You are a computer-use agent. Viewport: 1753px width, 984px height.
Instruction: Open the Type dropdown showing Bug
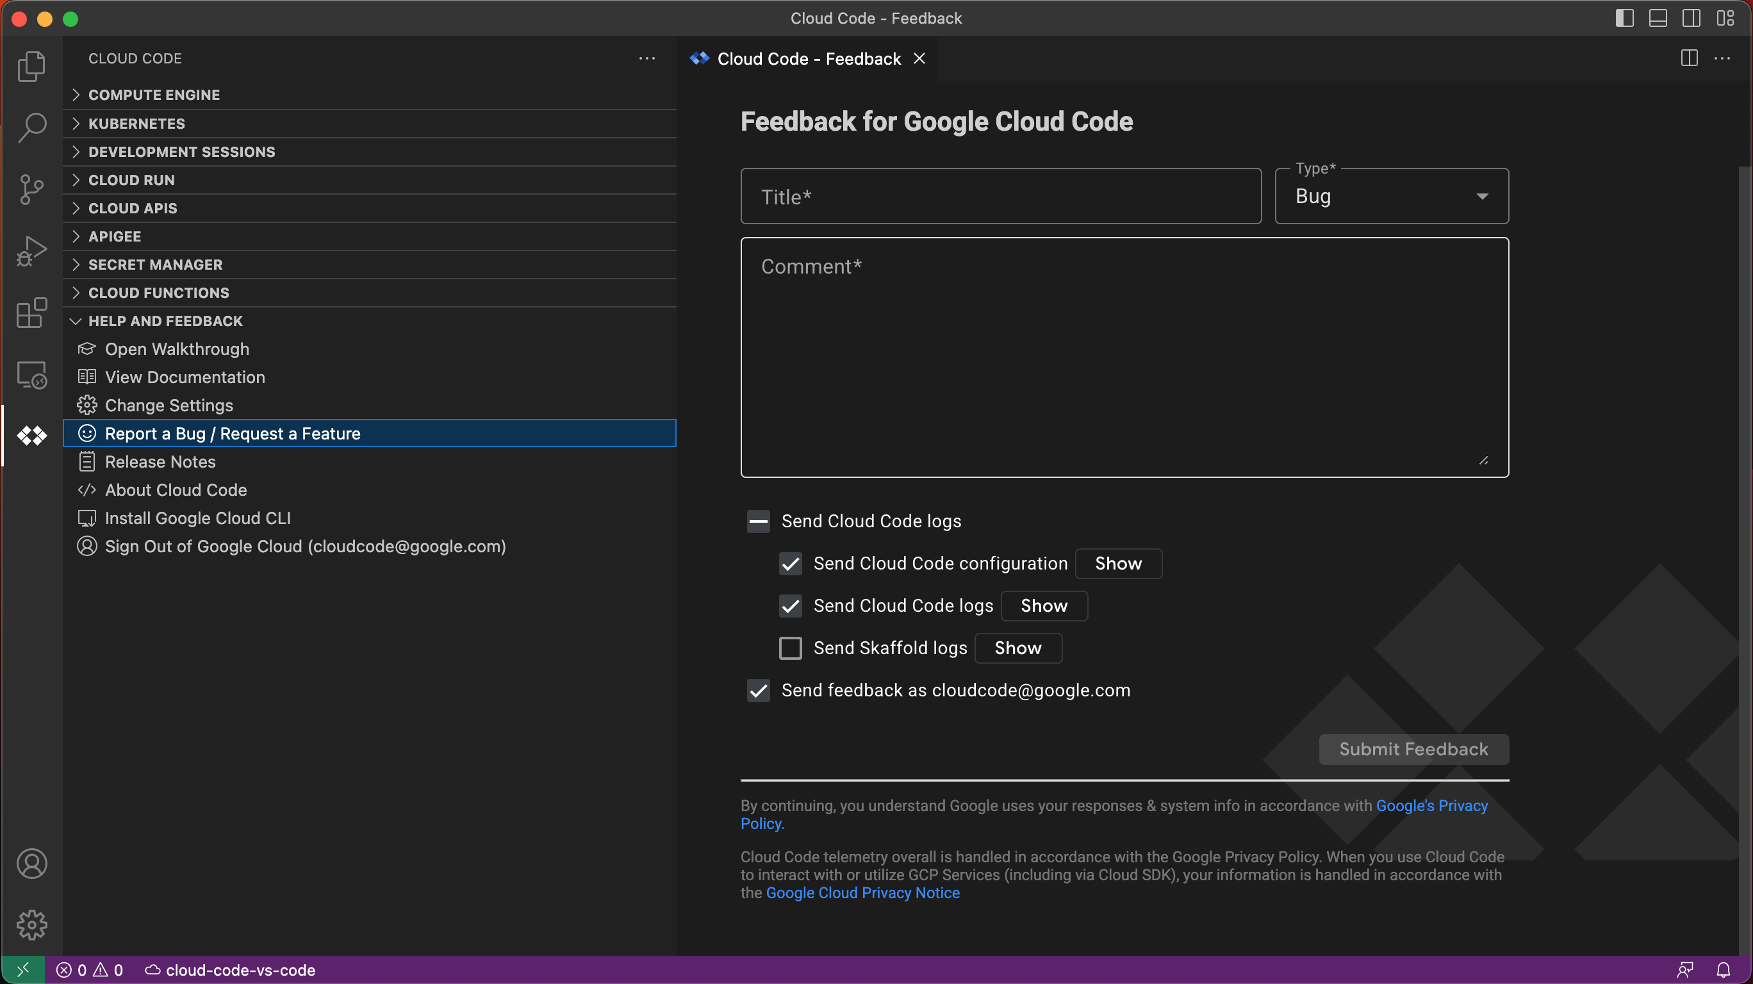pos(1392,196)
